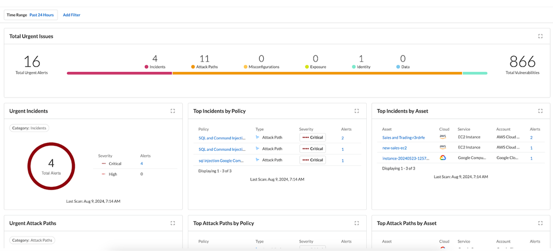Click the Google Cloud icon in asset table

[x=443, y=158]
